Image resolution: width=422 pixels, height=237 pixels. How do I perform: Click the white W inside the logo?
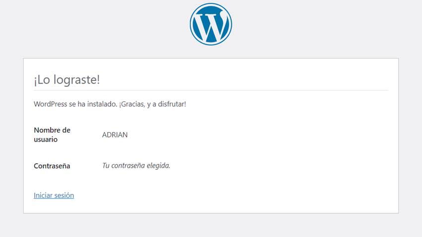[x=211, y=25]
